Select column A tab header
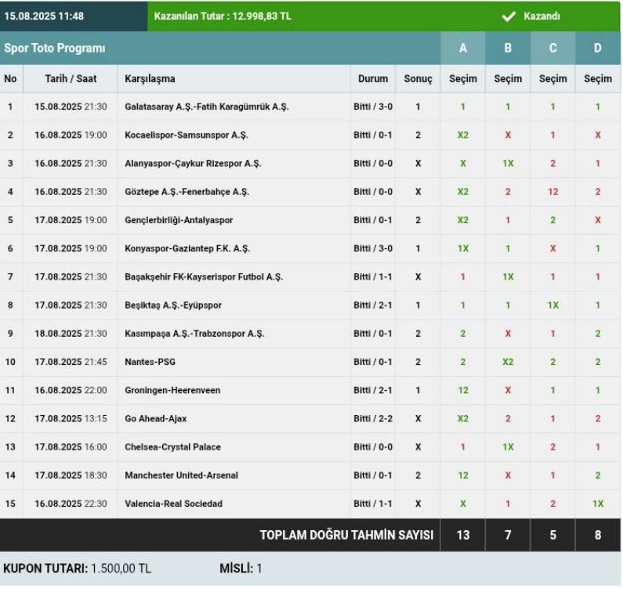This screenshot has height=589, width=623. coord(462,49)
